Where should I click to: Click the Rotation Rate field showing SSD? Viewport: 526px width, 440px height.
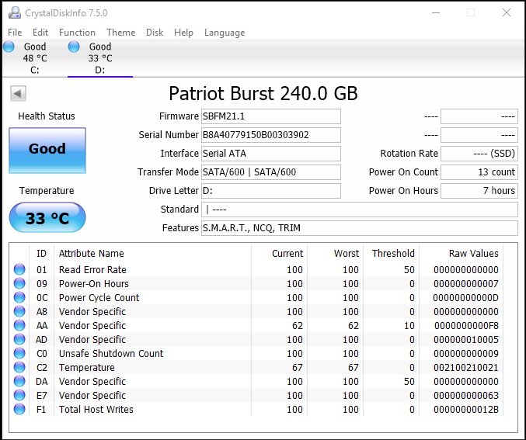[479, 154]
